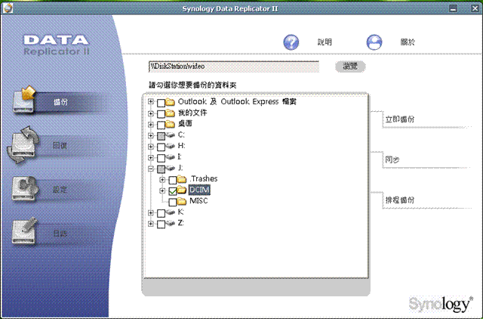Click the I: drive icon

[x=171, y=157]
